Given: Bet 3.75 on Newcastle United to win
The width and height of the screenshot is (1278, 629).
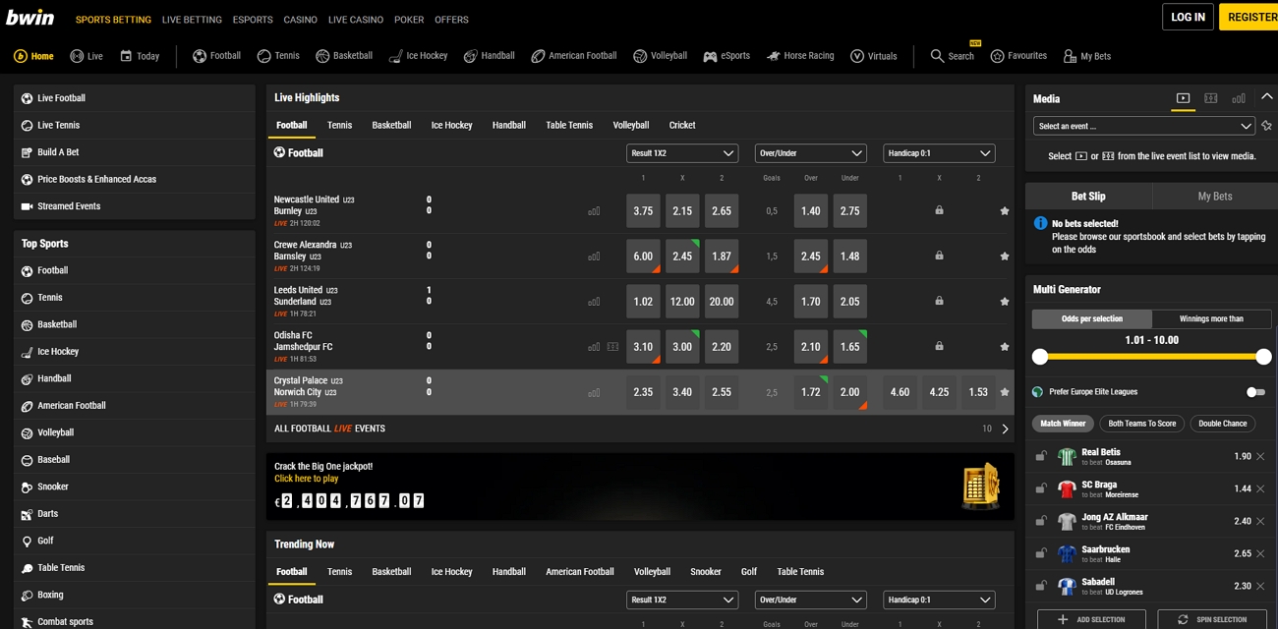Looking at the screenshot, I should click(x=643, y=211).
